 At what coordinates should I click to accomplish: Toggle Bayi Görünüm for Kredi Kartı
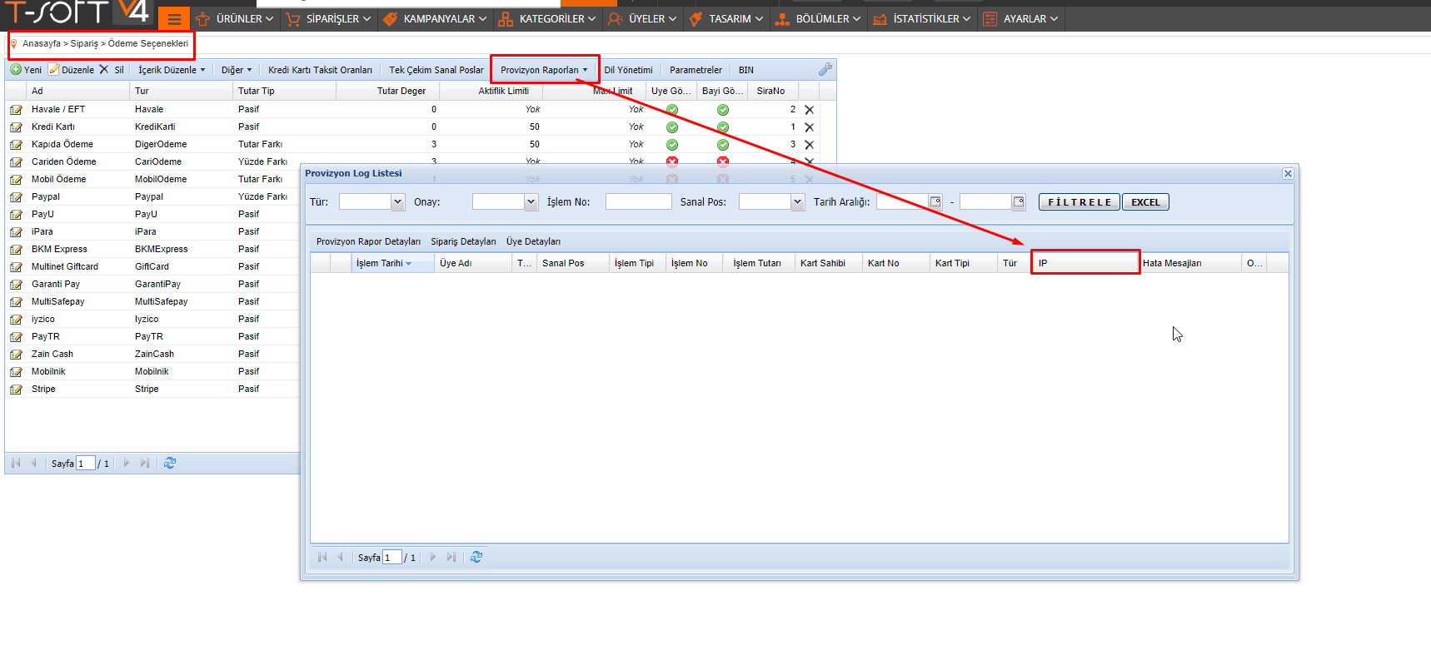click(x=723, y=127)
